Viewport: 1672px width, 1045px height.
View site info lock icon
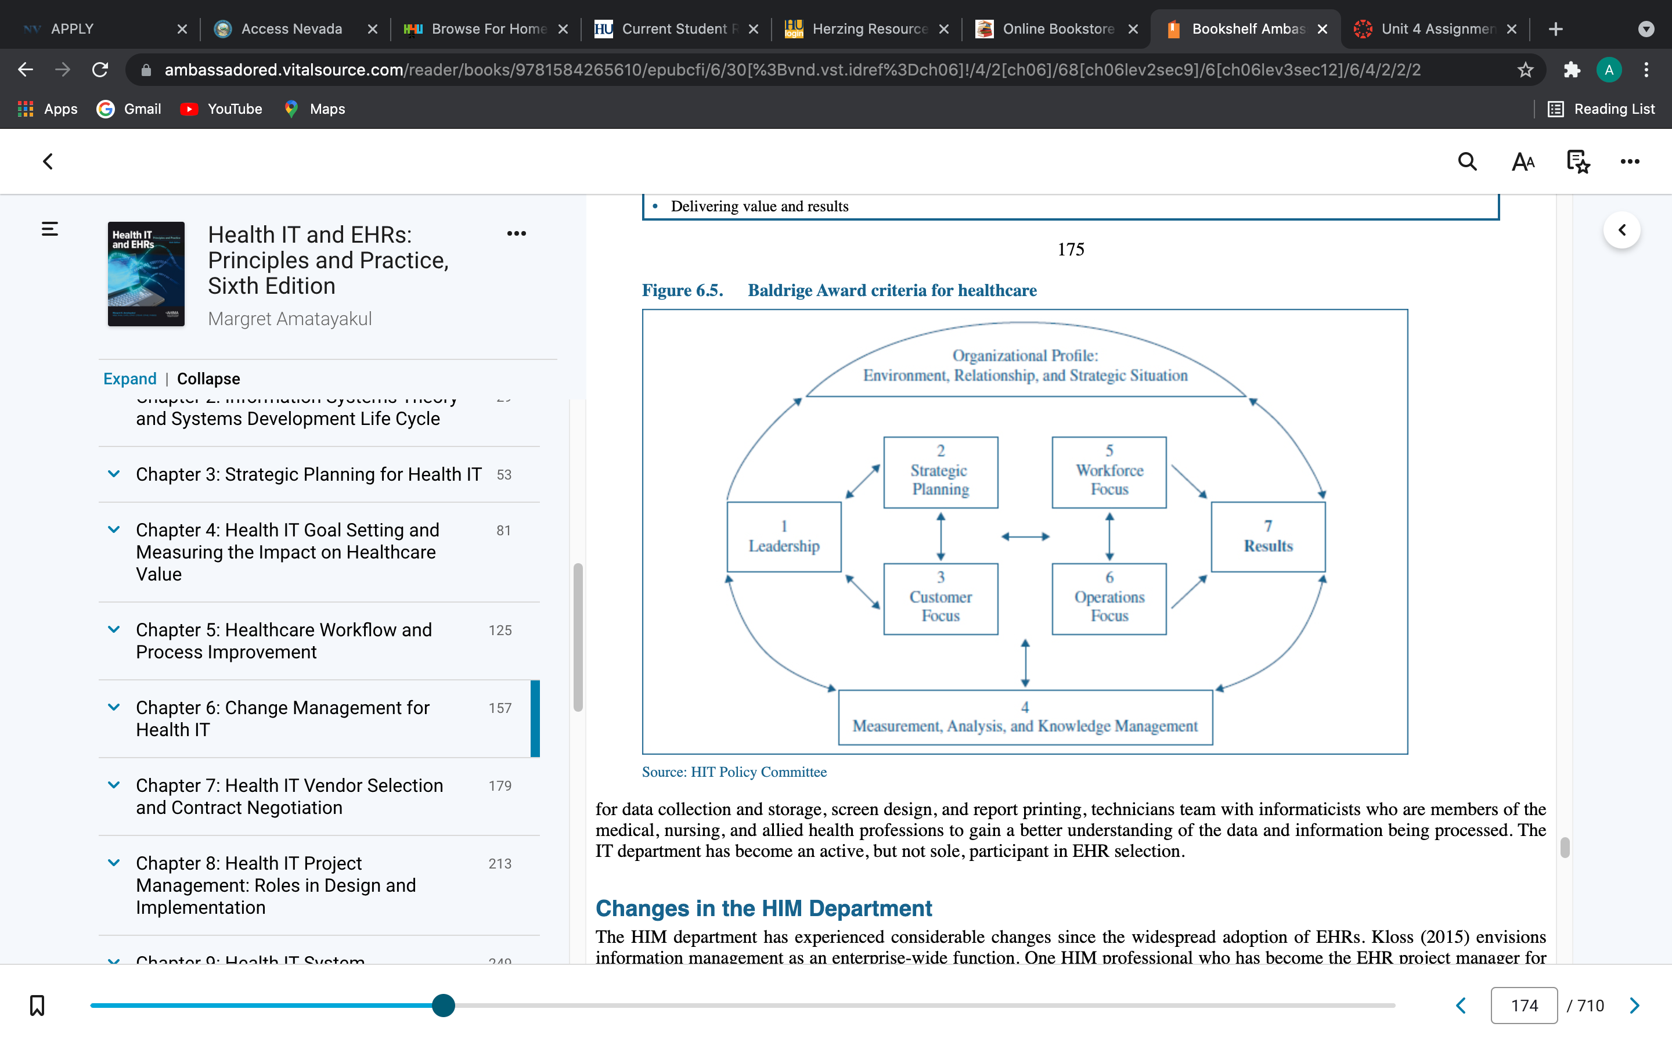click(x=146, y=70)
